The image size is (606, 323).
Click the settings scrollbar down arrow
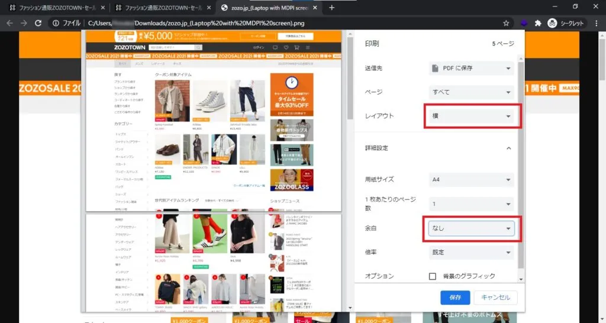tap(521, 279)
